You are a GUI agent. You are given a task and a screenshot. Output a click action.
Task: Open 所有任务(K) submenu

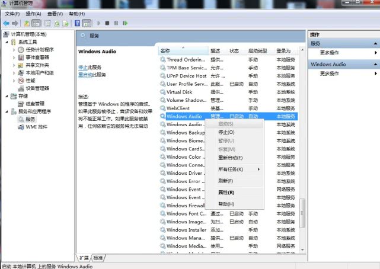[x=234, y=169]
